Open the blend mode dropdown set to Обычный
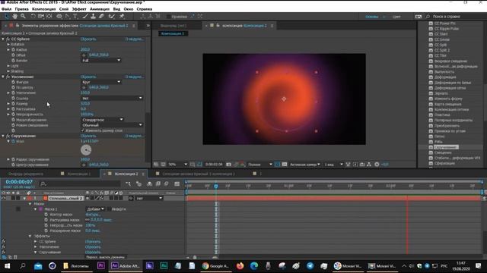The width and height of the screenshot is (487, 273). pos(112,125)
